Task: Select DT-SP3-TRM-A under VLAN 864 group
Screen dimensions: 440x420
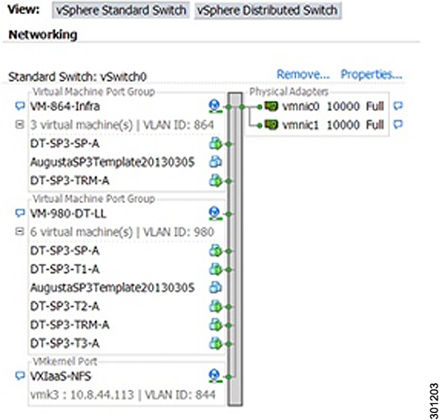Action: 69,181
